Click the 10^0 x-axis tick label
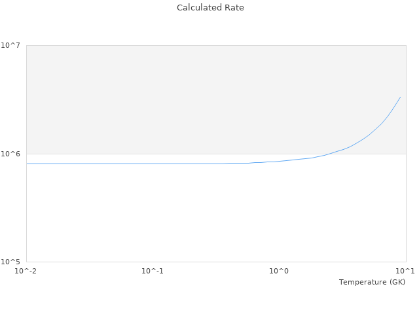The width and height of the screenshot is (419, 314). (279, 271)
